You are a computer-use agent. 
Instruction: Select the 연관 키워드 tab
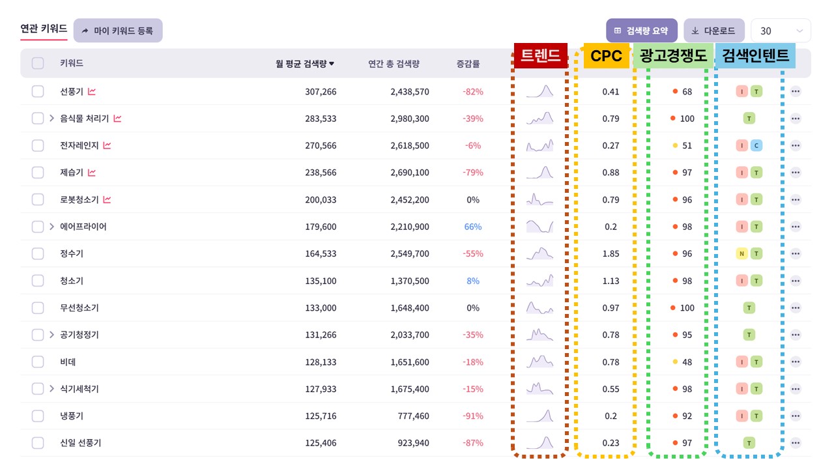44,29
